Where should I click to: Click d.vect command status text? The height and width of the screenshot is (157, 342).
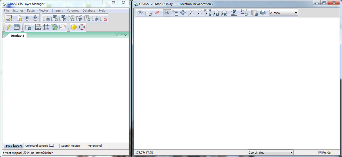pyautogui.click(x=28, y=153)
